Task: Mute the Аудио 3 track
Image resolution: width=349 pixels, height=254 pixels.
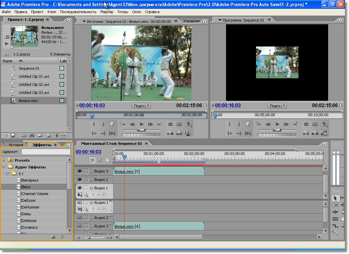Action: 80,226
